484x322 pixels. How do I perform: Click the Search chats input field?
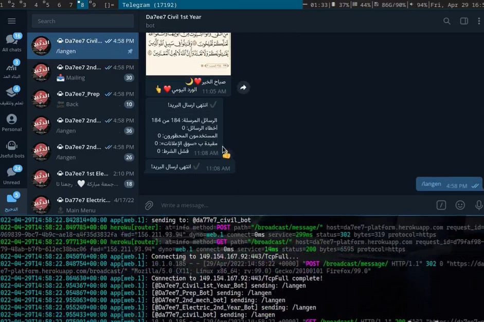click(82, 21)
